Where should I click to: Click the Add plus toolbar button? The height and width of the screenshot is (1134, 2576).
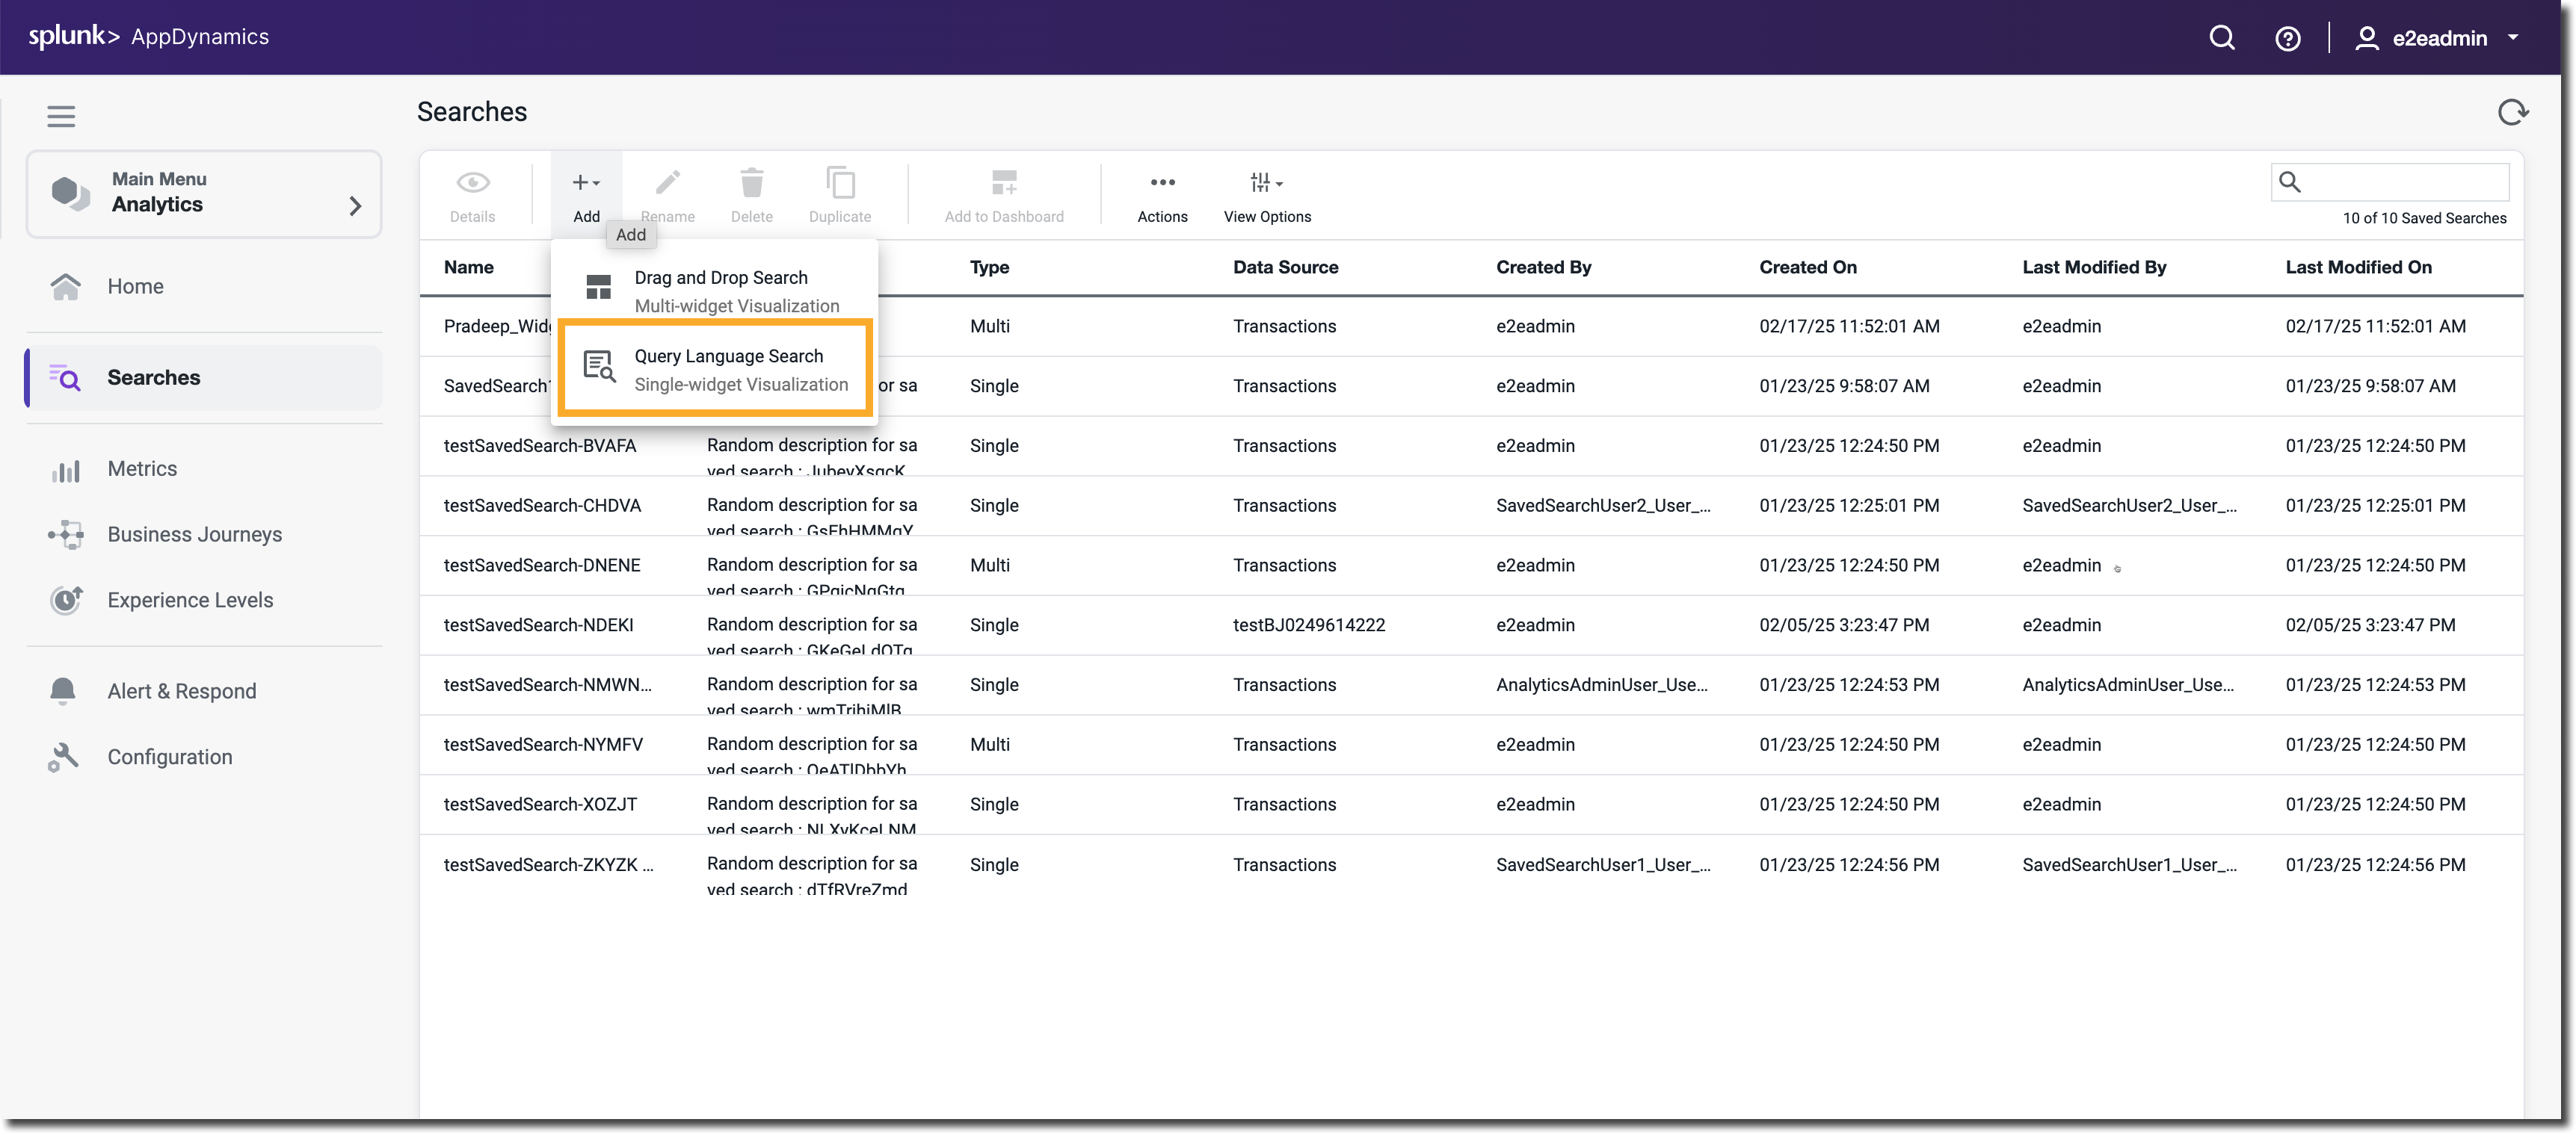pyautogui.click(x=587, y=196)
